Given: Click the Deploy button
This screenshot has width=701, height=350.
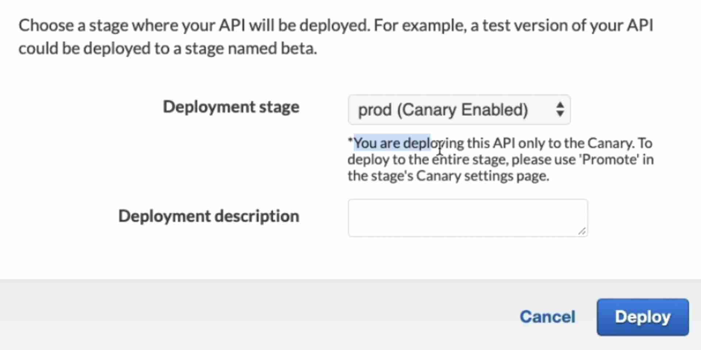Looking at the screenshot, I should tap(643, 317).
